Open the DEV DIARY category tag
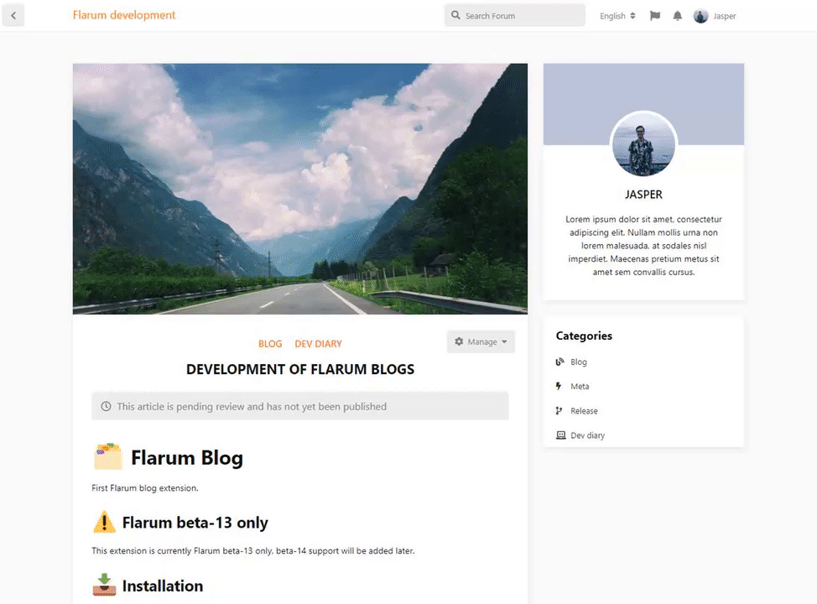This screenshot has height=604, width=817. (x=319, y=344)
